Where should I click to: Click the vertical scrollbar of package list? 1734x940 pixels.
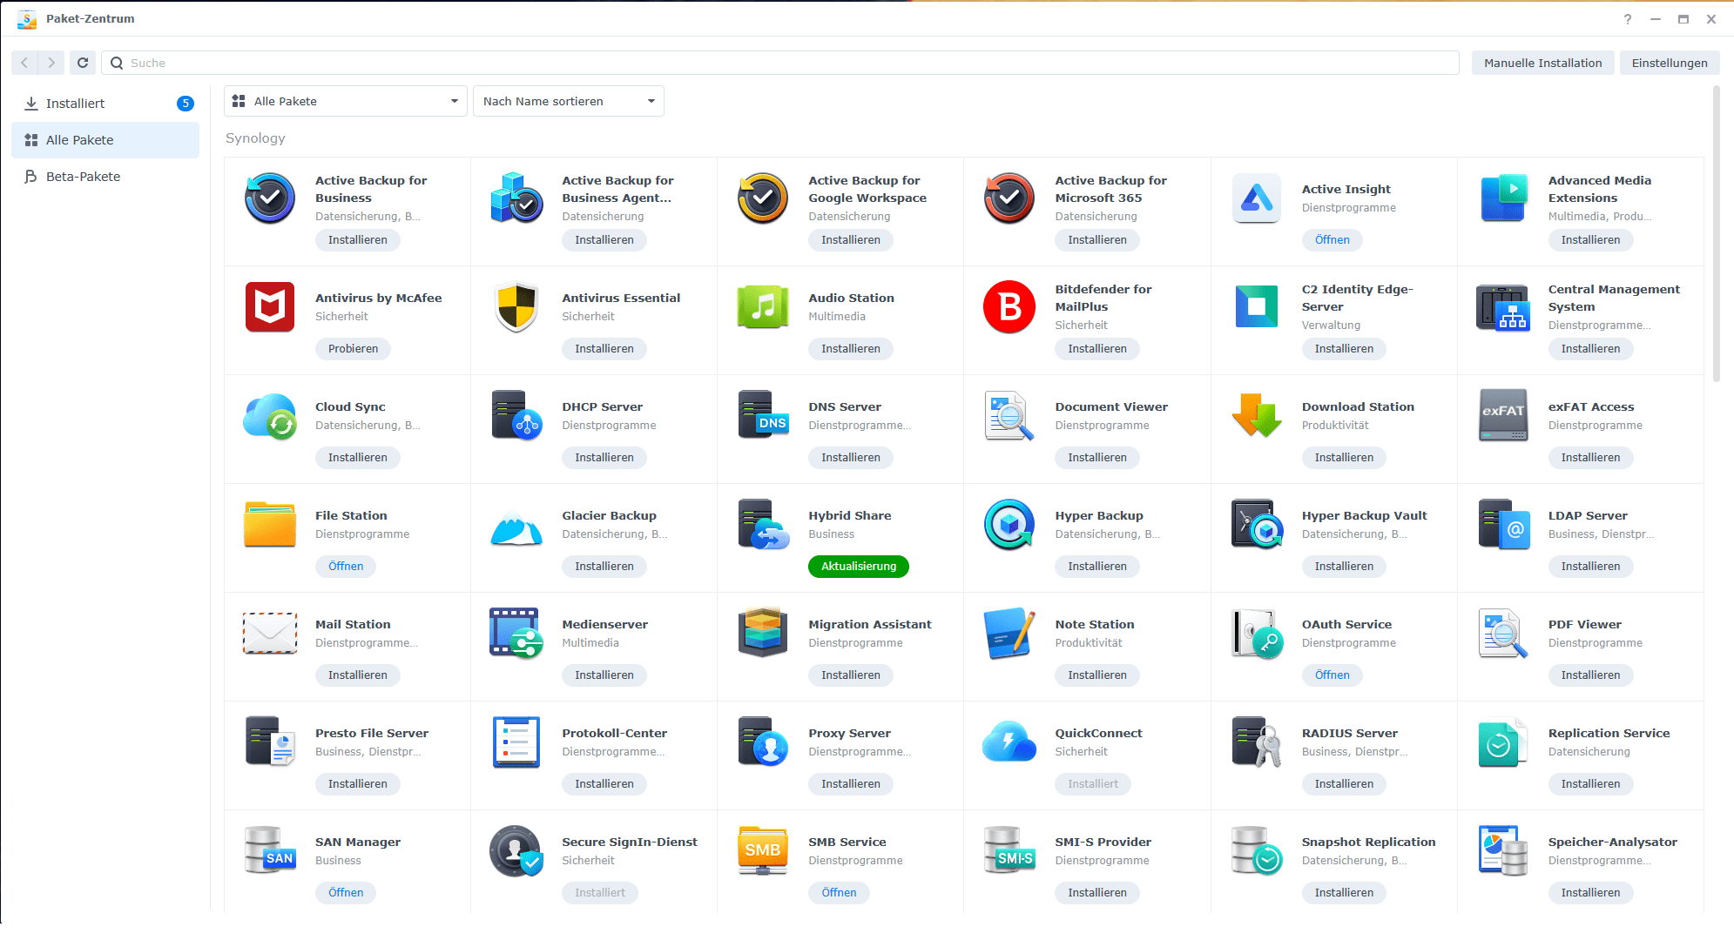pyautogui.click(x=1716, y=233)
